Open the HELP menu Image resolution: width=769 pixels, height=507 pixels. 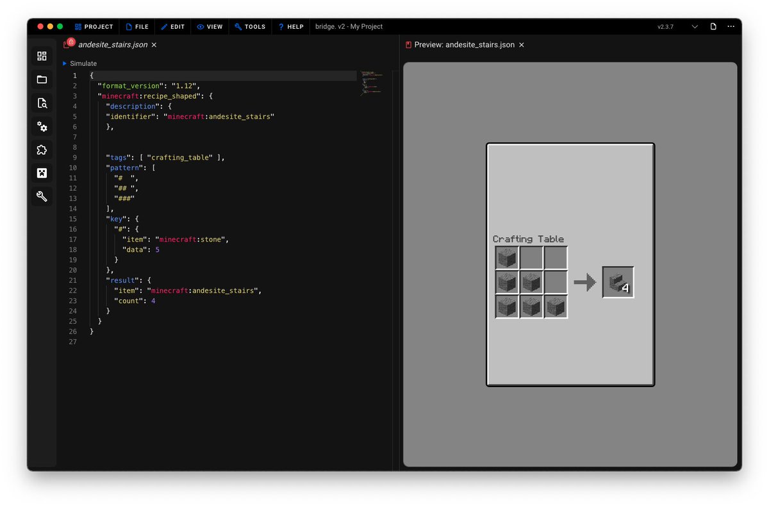(290, 27)
